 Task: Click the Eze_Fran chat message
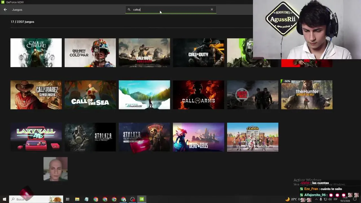(x=321, y=189)
